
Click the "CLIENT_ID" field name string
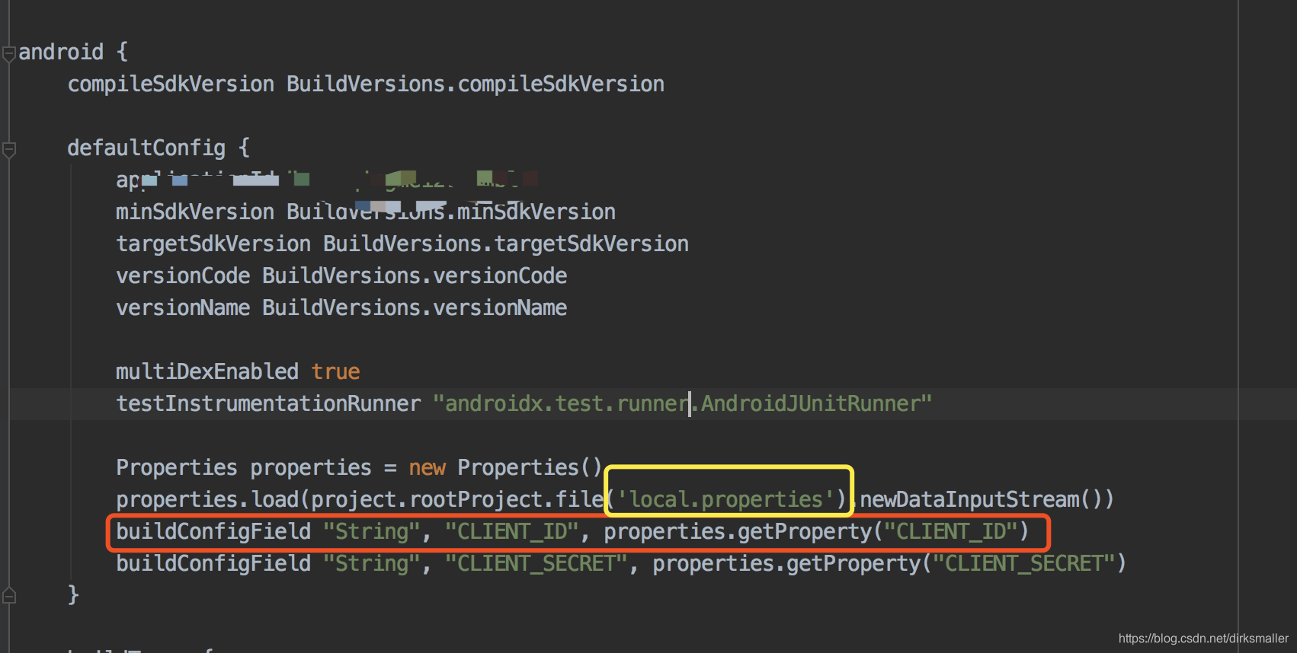(x=512, y=531)
